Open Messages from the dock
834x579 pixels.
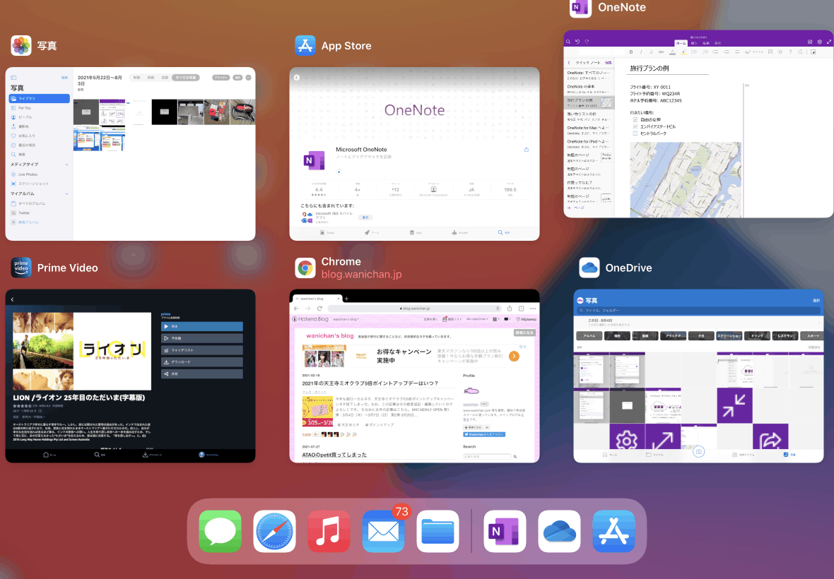(221, 531)
